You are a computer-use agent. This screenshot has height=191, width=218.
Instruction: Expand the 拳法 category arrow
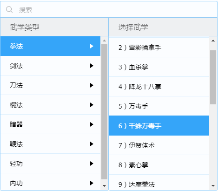pos(92,46)
